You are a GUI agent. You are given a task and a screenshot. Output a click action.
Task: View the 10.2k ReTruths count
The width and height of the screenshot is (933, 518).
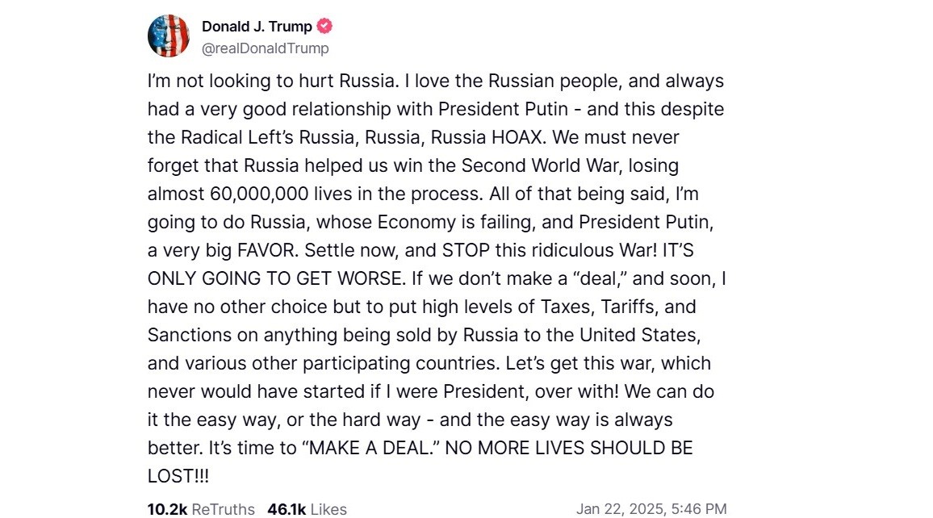167,509
